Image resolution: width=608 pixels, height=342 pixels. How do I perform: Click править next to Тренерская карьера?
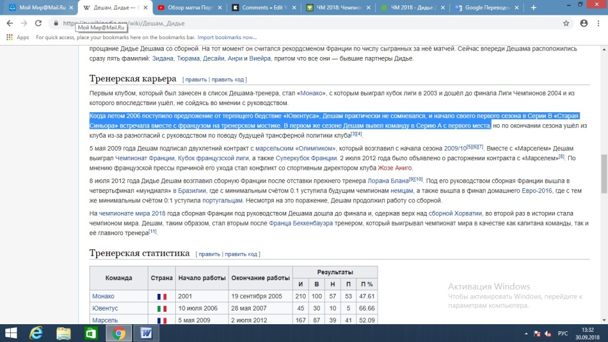coord(196,80)
